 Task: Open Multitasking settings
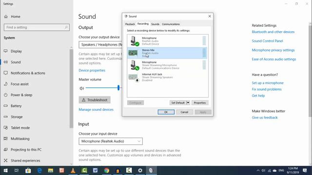(20, 139)
